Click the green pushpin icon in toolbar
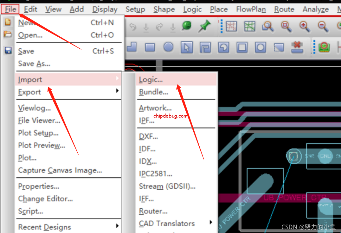The height and width of the screenshot is (233, 341). 205,27
